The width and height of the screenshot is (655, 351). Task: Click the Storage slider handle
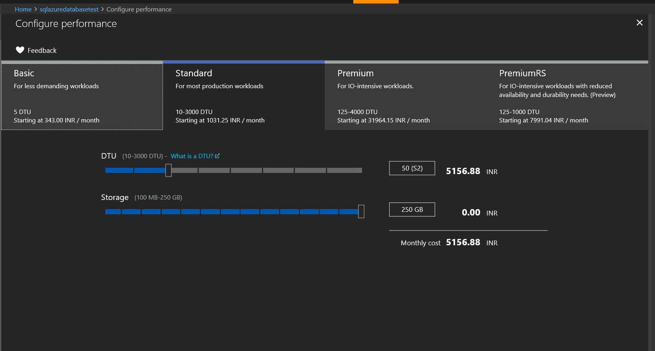(361, 211)
